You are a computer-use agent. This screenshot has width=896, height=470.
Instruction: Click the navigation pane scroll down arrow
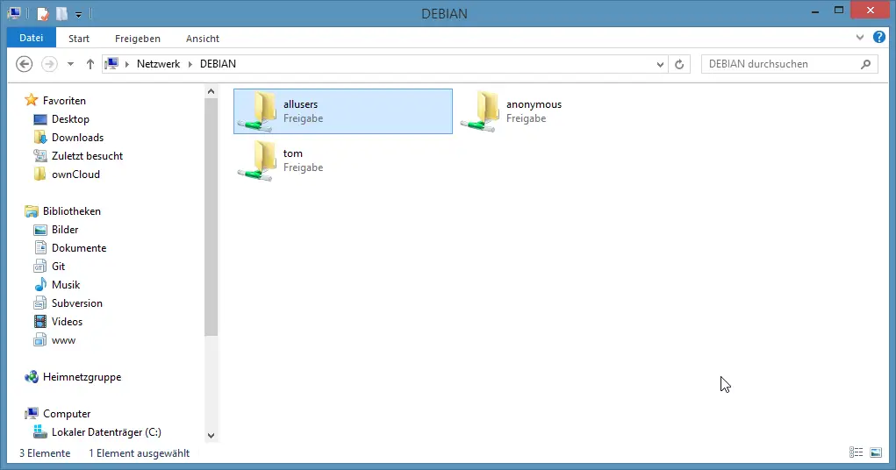click(x=211, y=436)
